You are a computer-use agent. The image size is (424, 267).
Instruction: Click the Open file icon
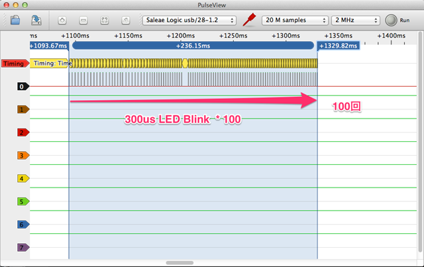[x=15, y=21]
